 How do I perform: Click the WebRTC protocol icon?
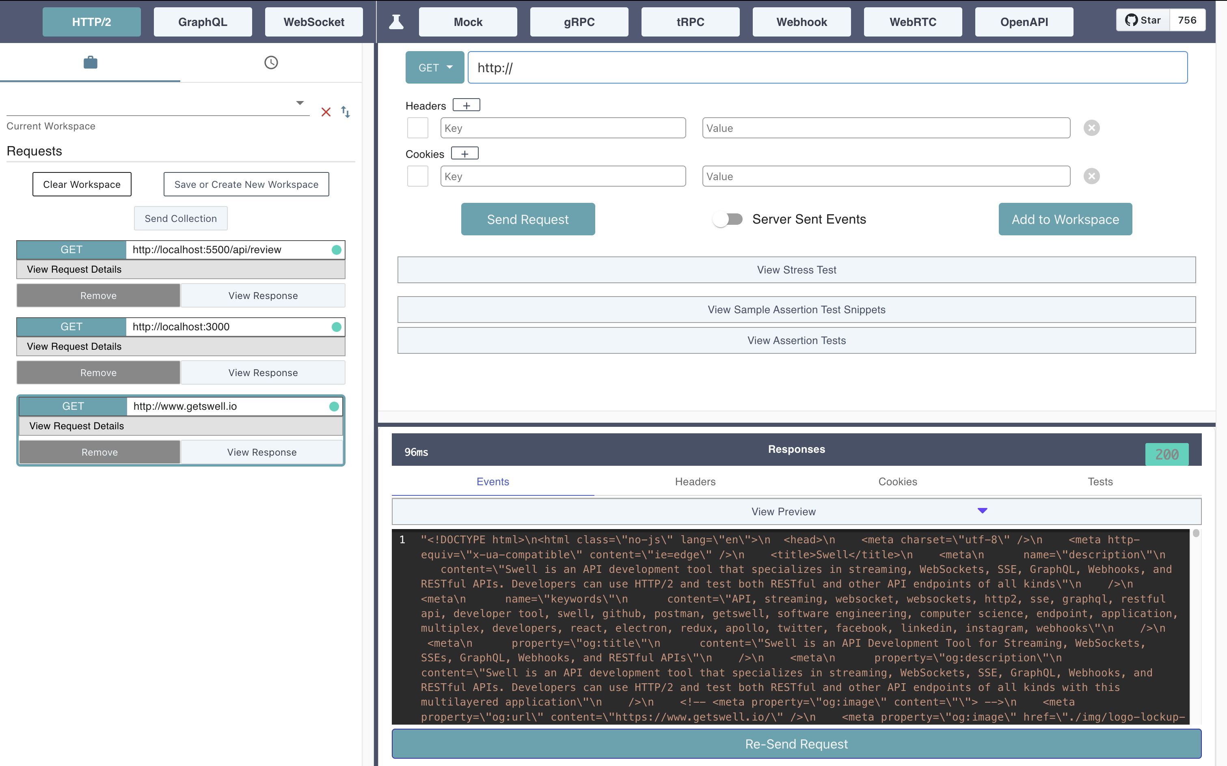[913, 21]
